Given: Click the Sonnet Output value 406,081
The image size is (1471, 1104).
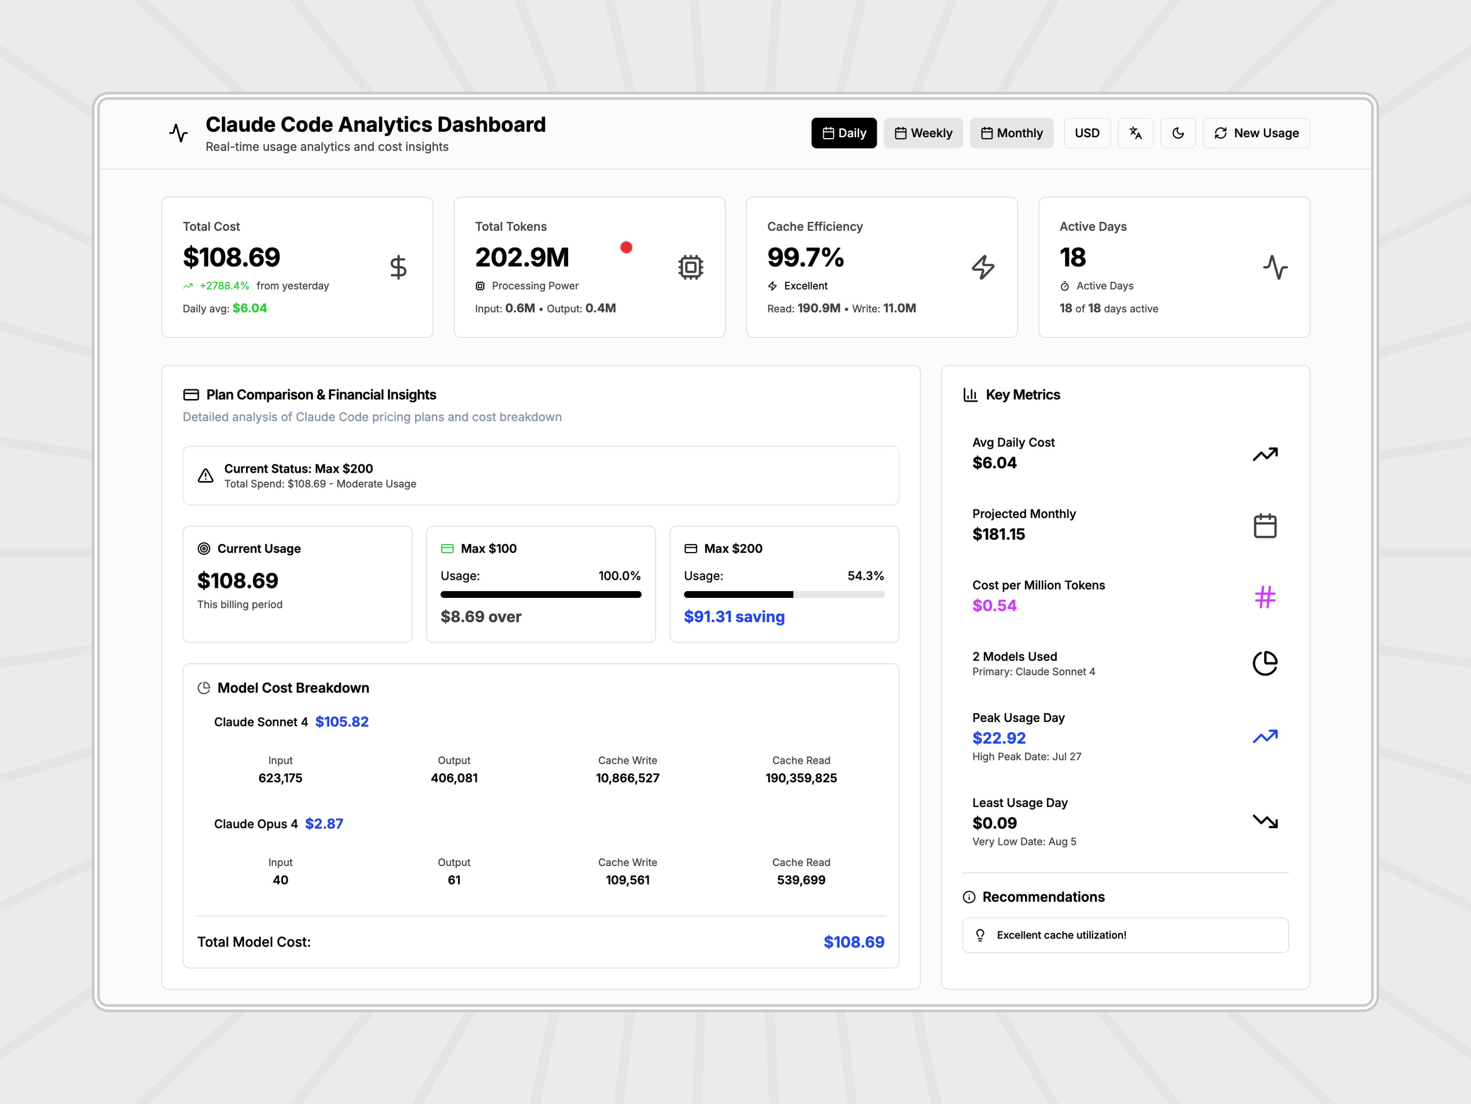Looking at the screenshot, I should coord(453,778).
